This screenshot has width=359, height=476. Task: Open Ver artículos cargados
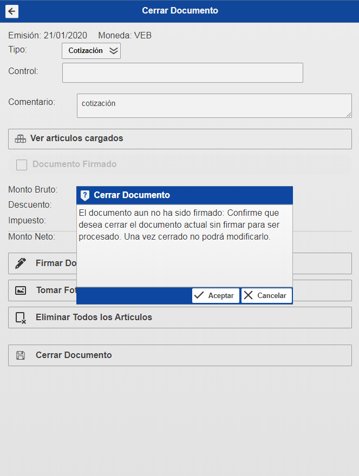tap(180, 138)
